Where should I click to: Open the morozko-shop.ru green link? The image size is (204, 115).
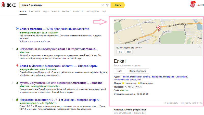(x=29, y=103)
